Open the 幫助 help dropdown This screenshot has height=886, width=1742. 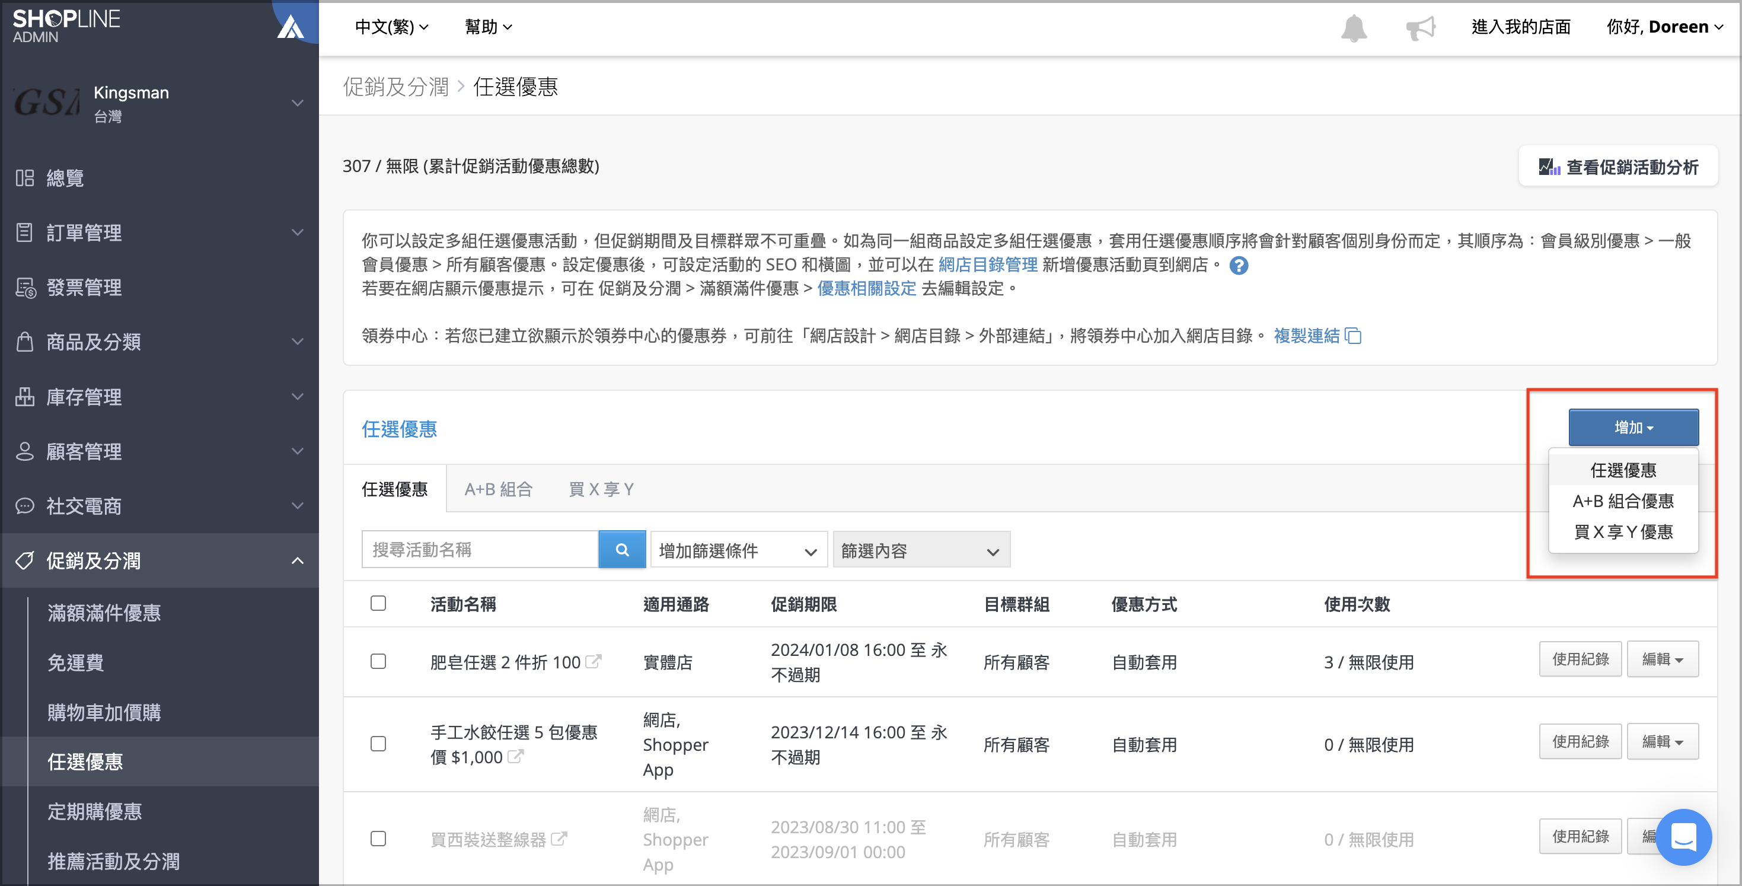tap(488, 27)
